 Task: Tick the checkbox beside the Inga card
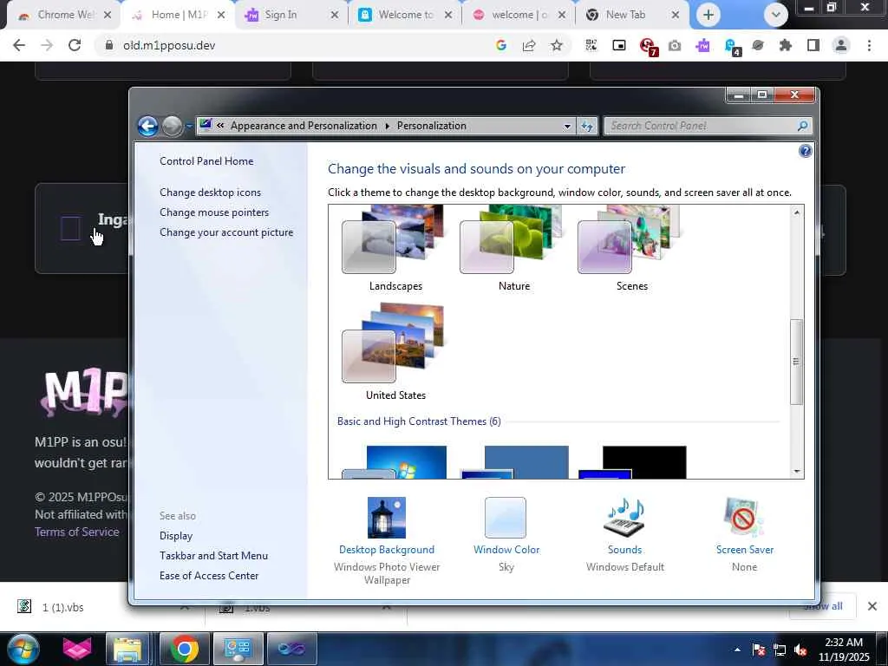tap(70, 229)
